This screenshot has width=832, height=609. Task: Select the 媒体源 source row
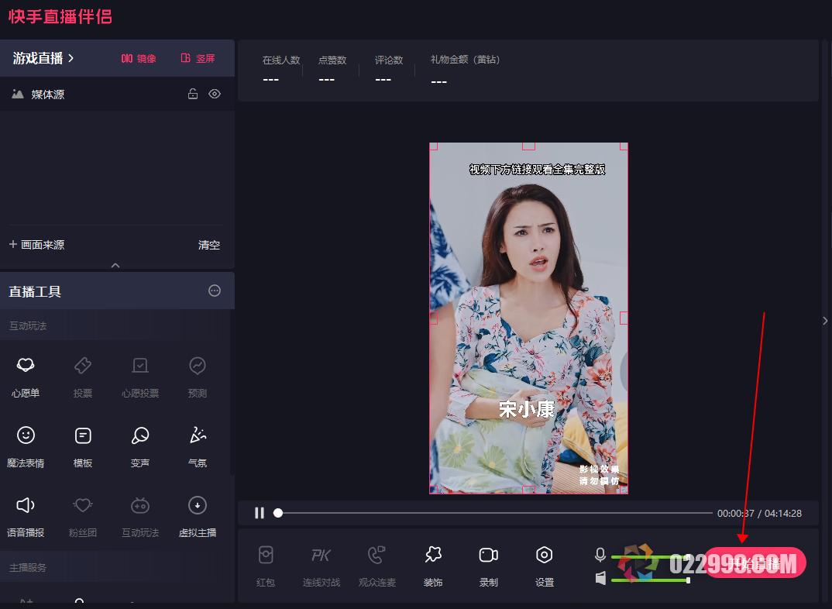pos(117,95)
